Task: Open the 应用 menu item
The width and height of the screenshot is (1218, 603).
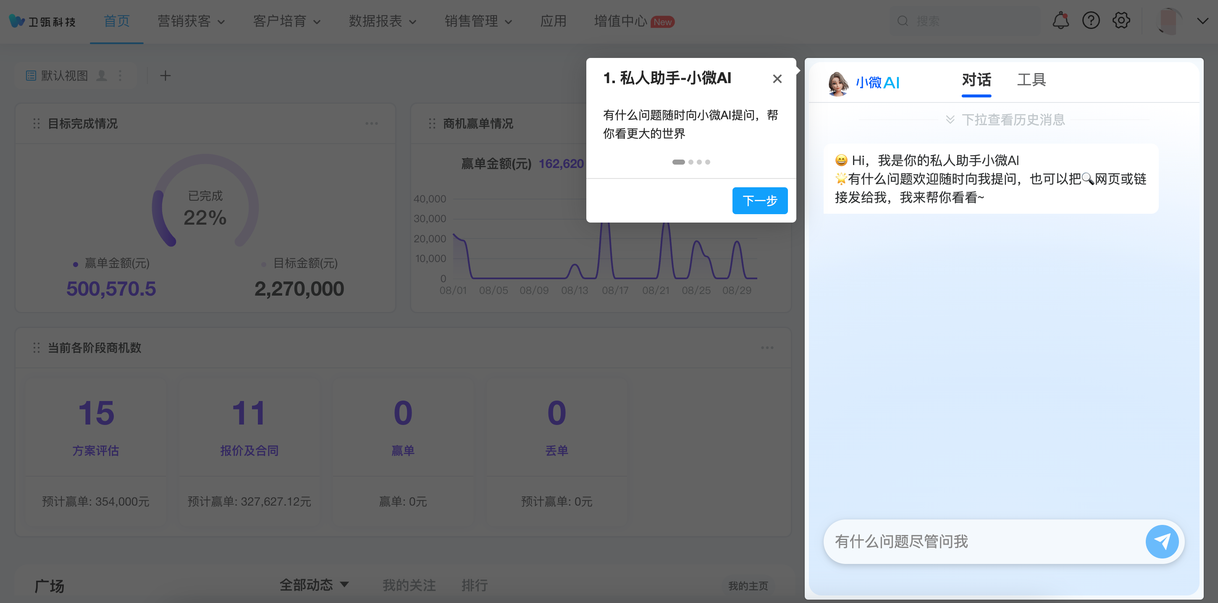Action: (553, 21)
